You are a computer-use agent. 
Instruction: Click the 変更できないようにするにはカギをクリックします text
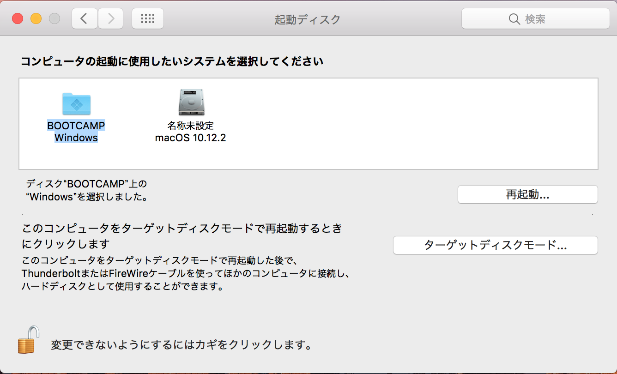click(181, 345)
